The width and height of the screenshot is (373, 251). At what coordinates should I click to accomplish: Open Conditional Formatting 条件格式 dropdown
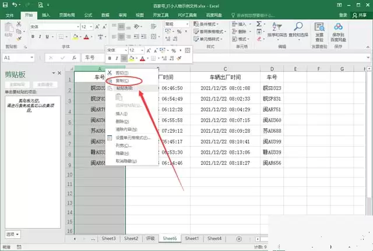point(206,24)
